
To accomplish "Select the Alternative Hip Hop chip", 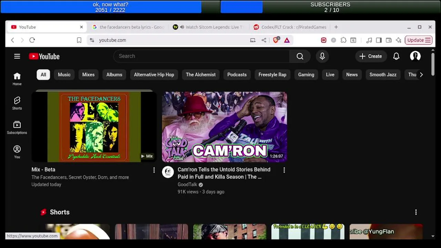I will tap(154, 75).
